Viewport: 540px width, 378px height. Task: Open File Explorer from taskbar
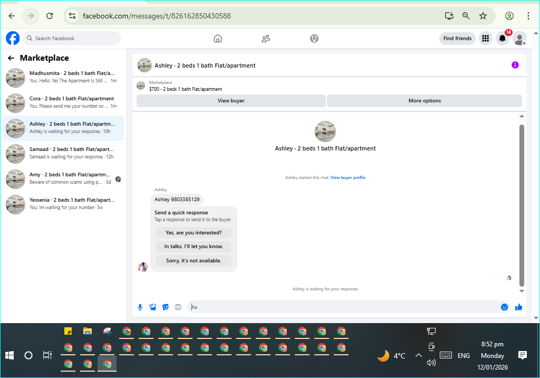point(88,332)
